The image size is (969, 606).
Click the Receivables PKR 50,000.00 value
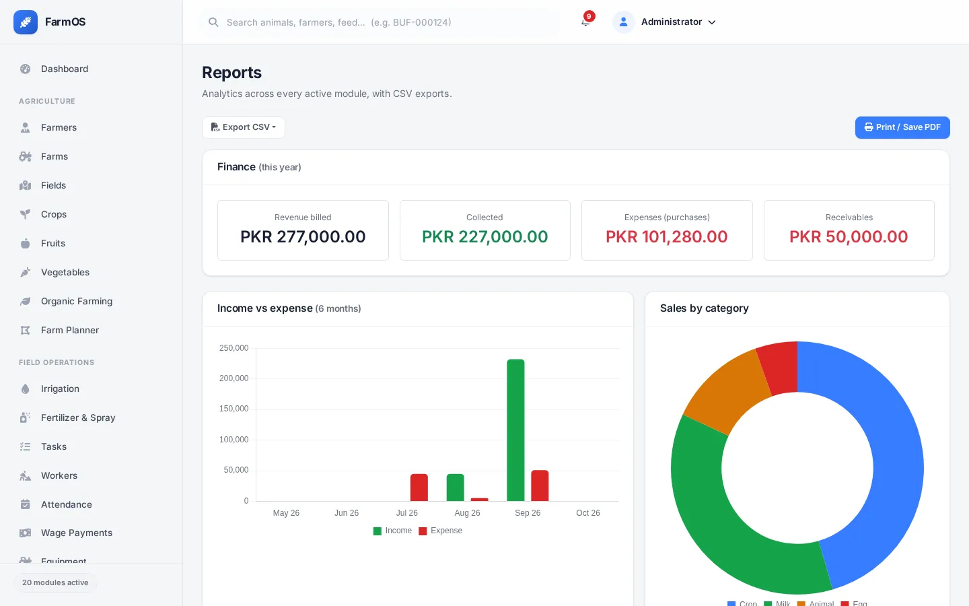pyautogui.click(x=849, y=237)
